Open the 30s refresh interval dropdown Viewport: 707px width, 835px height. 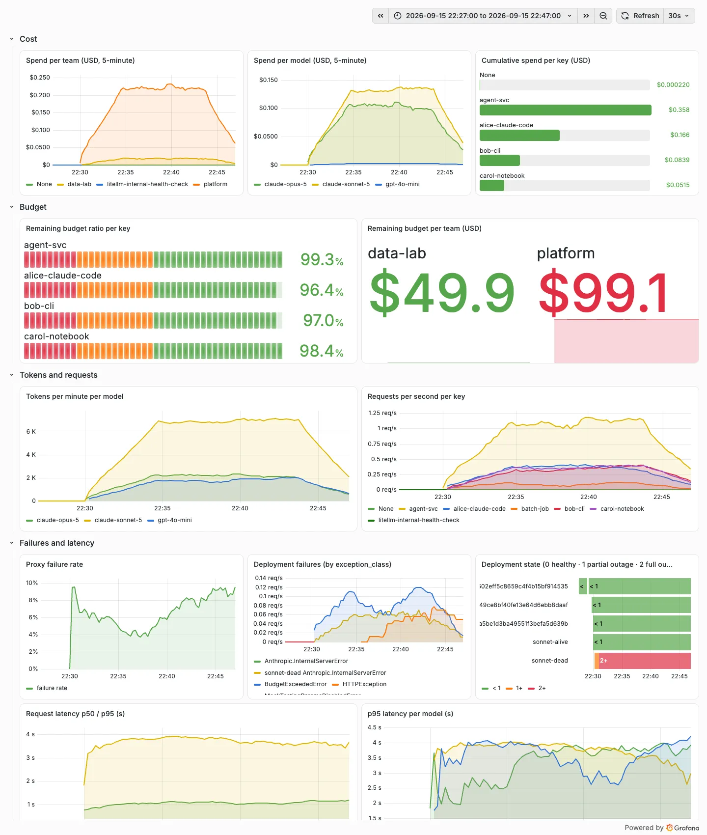[679, 16]
